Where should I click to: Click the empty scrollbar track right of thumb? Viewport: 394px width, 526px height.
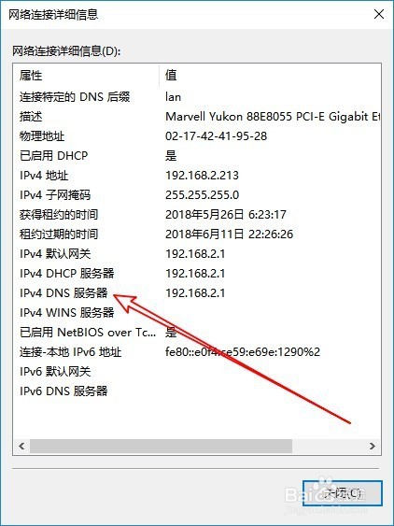coord(329,446)
